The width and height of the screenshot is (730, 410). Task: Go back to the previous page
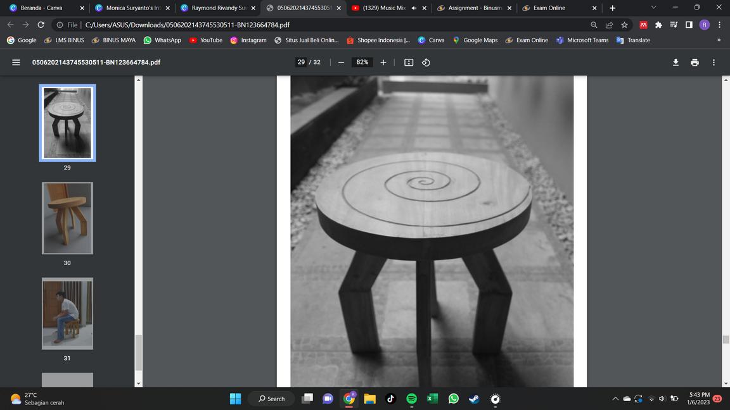[x=10, y=25]
